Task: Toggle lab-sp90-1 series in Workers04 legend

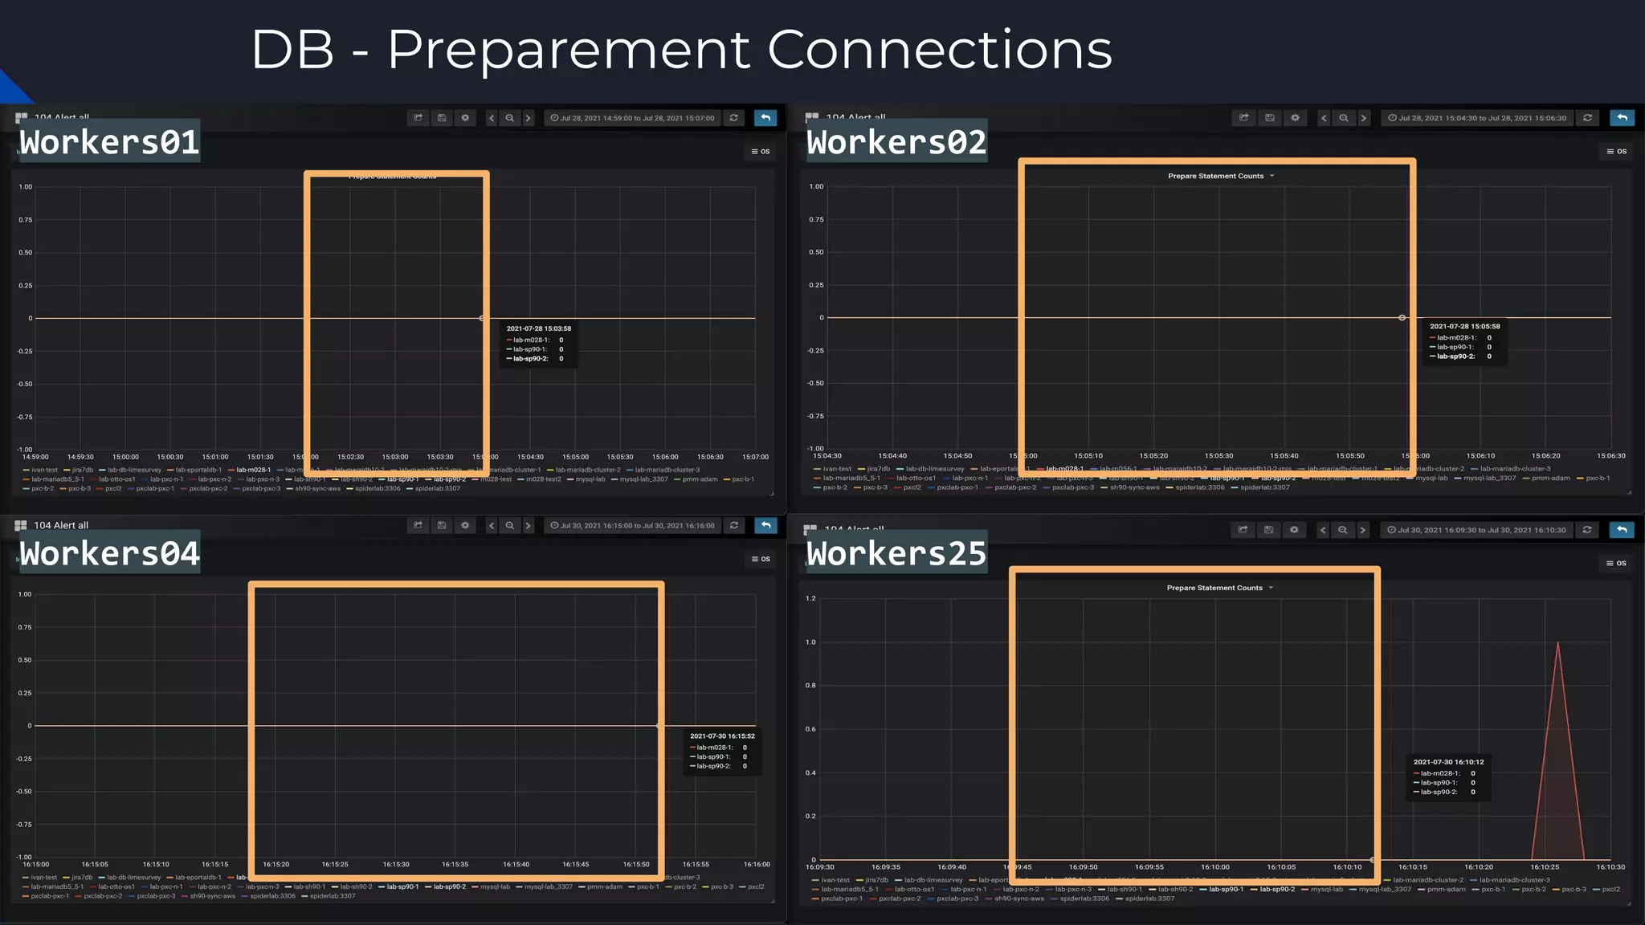Action: (398, 886)
